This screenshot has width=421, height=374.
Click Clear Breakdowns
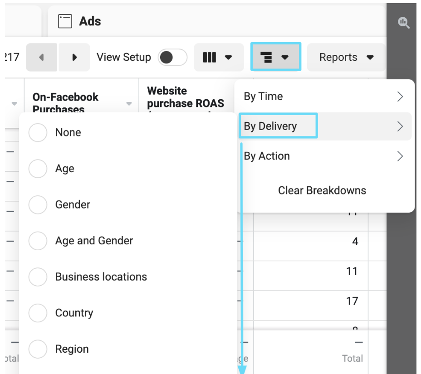tap(322, 190)
